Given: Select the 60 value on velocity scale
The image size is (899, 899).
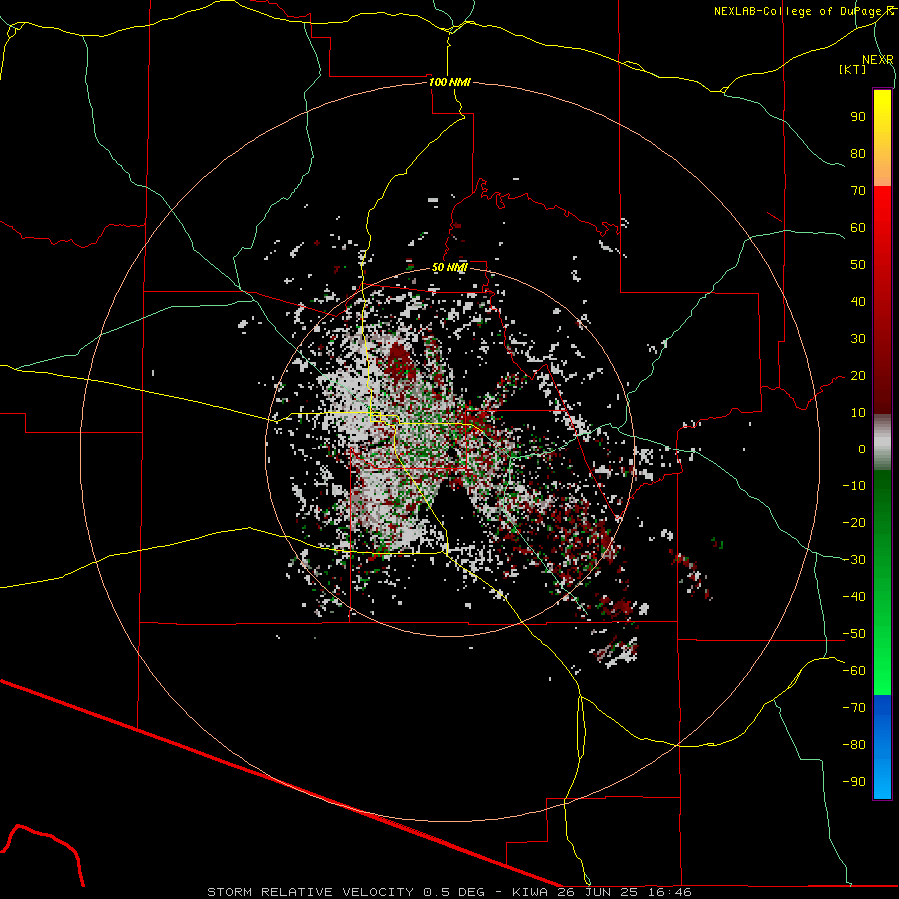Looking at the screenshot, I should pos(858,227).
